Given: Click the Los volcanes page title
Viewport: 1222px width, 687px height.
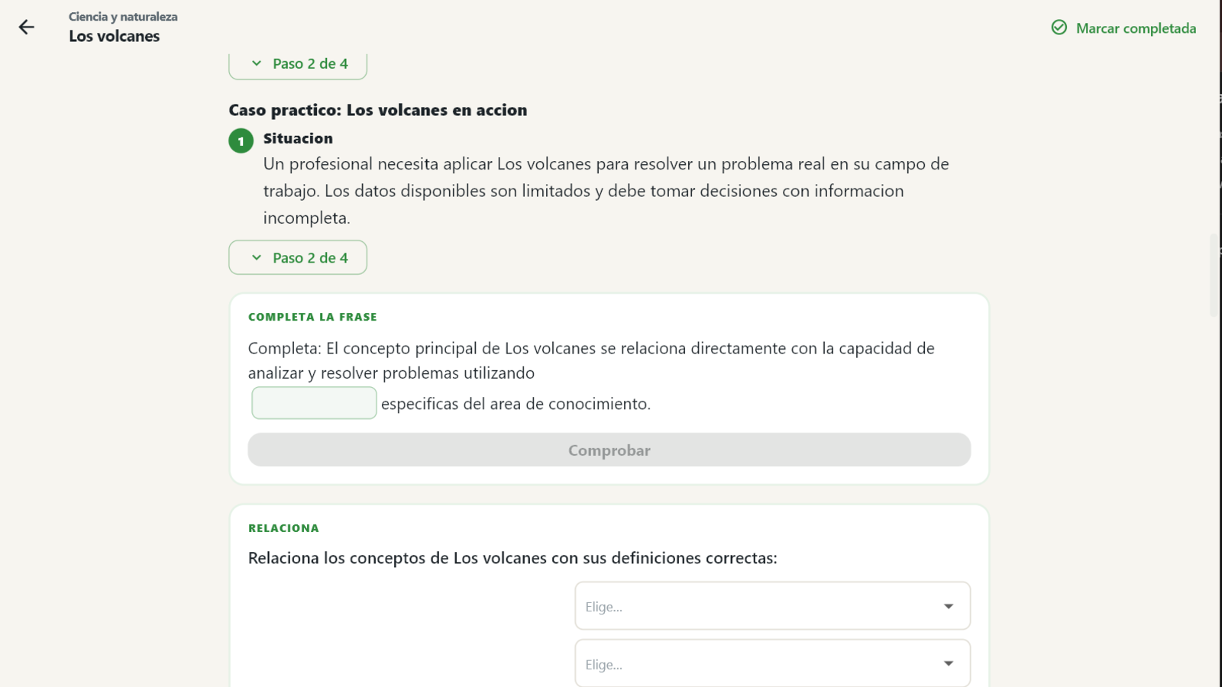Looking at the screenshot, I should (115, 37).
